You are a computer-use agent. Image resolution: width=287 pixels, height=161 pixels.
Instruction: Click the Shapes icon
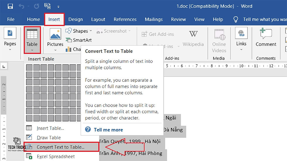coord(69,31)
